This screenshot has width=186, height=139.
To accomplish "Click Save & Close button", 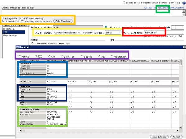I will 159,137.
